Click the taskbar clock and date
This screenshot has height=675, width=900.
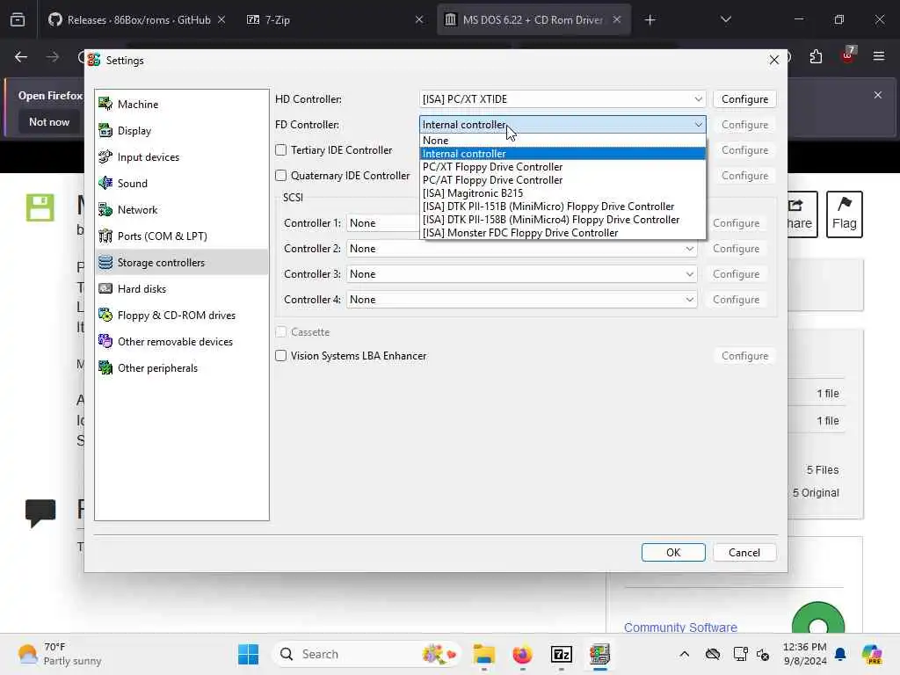point(805,654)
